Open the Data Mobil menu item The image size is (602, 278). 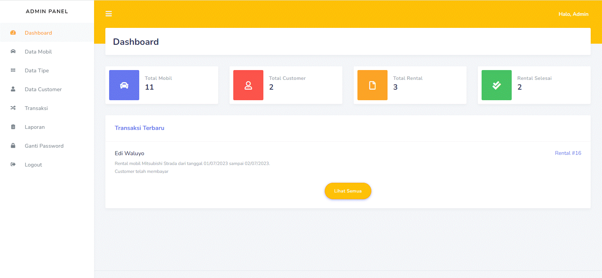(x=47, y=52)
